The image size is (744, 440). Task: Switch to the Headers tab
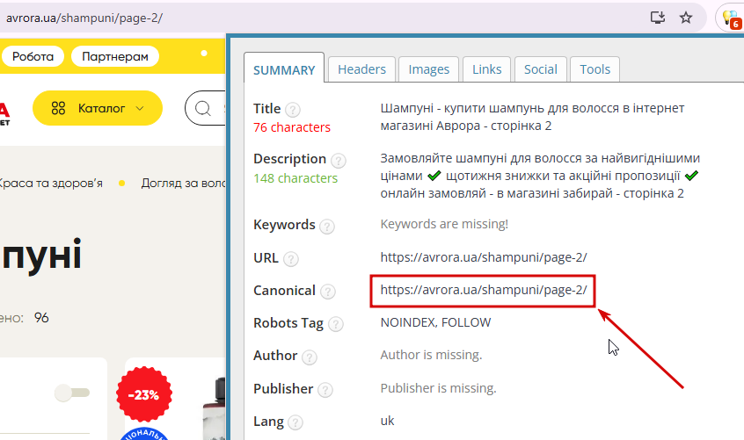point(361,69)
